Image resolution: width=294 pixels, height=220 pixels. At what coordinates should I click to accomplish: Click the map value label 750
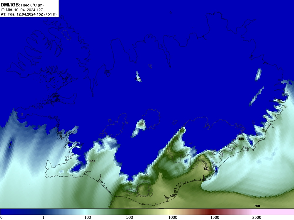pos(257,206)
